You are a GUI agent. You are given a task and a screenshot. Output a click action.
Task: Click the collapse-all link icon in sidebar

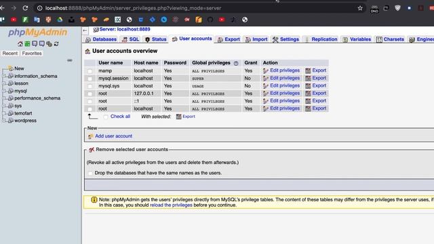pyautogui.click(x=69, y=60)
